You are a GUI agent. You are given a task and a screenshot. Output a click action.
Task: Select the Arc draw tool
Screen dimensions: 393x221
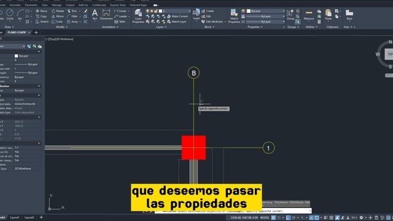20,14
